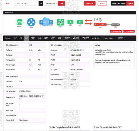Click the ONU Admin Status value ENABLE
This screenshot has width=139, height=131.
point(73,80)
